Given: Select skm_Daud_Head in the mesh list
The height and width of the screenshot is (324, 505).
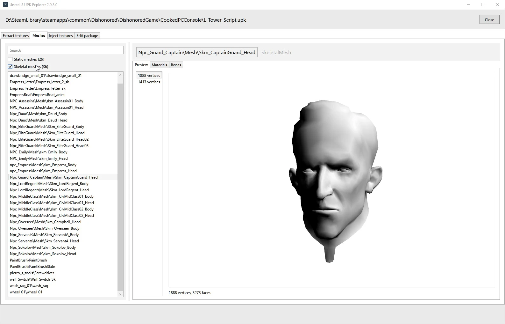Looking at the screenshot, I should 39,120.
